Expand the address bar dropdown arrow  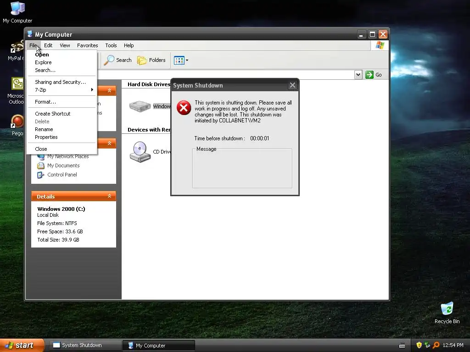pos(358,75)
